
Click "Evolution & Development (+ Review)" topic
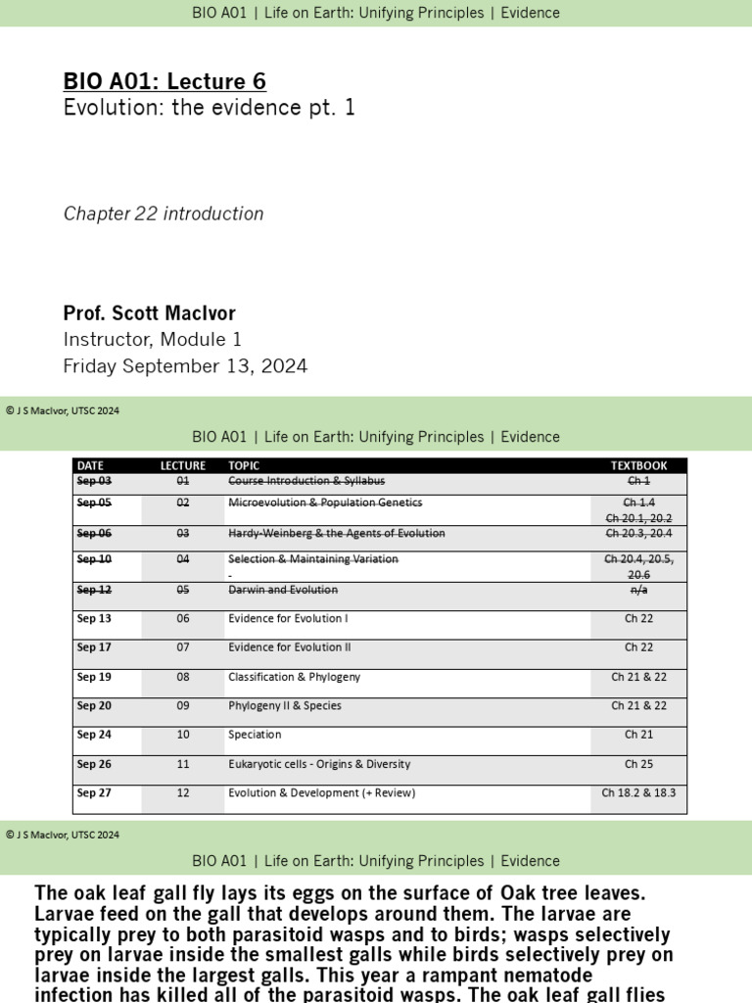[321, 793]
